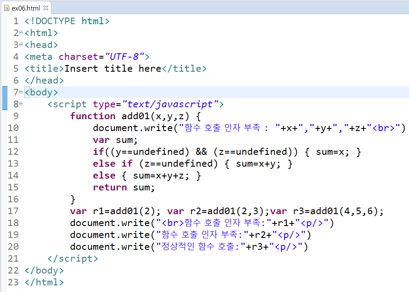The image size is (409, 292).
Task: Click the document.write line containing r1
Action: tap(202, 223)
